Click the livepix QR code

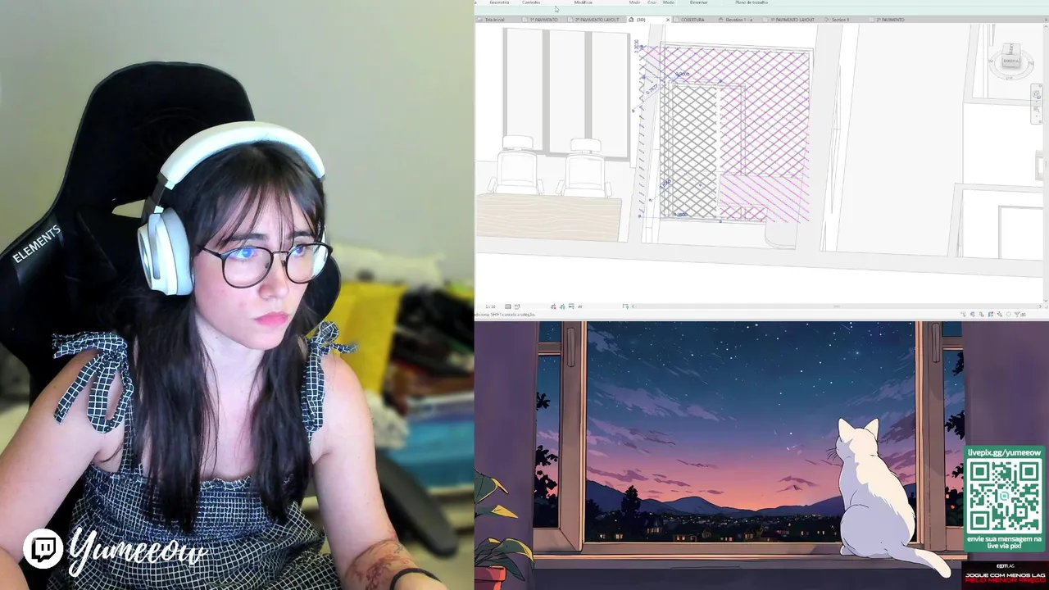[x=1004, y=496]
